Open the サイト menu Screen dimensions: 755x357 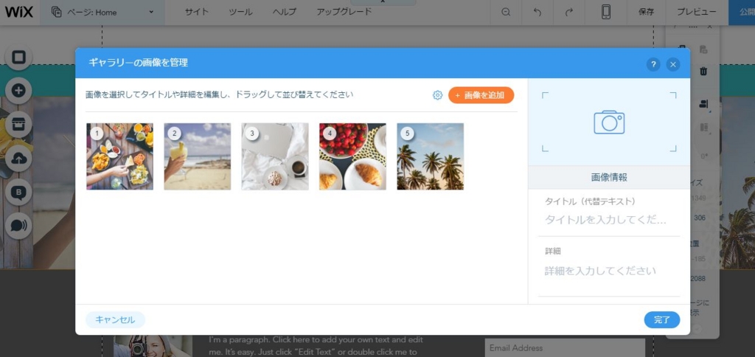click(196, 13)
